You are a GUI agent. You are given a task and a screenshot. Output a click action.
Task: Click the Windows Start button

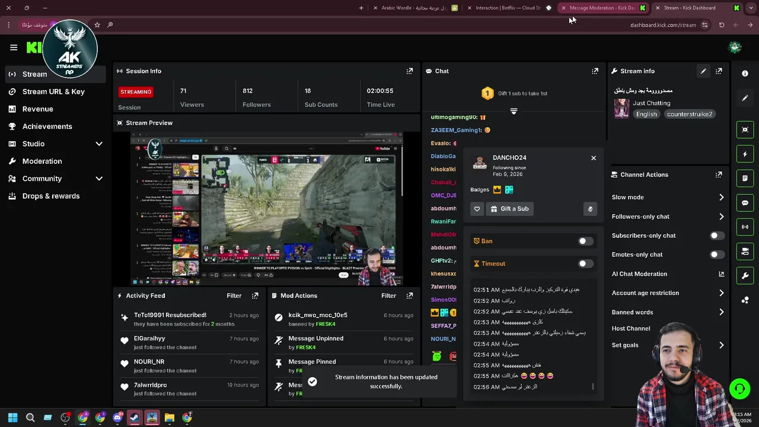[x=13, y=418]
